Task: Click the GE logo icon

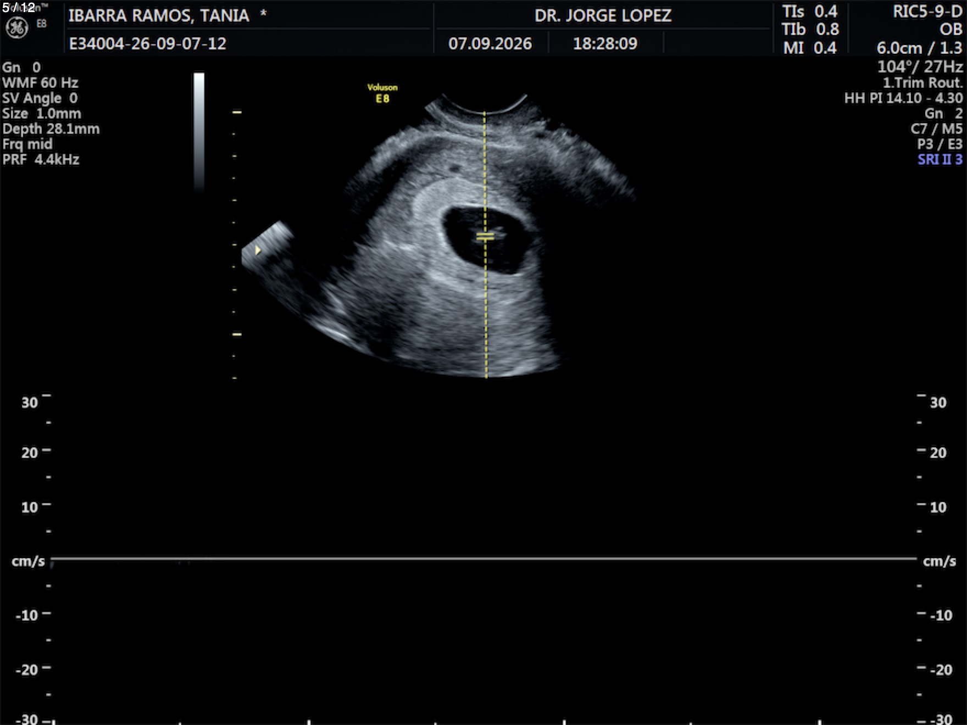Action: (16, 27)
